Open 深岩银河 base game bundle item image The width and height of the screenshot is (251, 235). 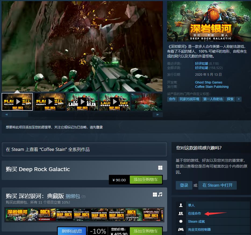pos(22,215)
